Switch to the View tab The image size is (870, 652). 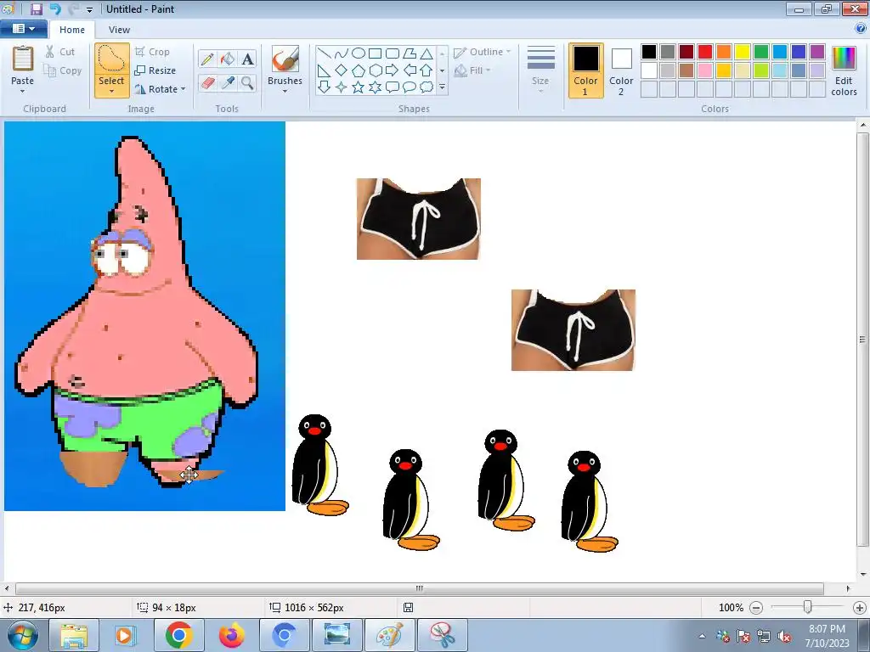pos(119,30)
